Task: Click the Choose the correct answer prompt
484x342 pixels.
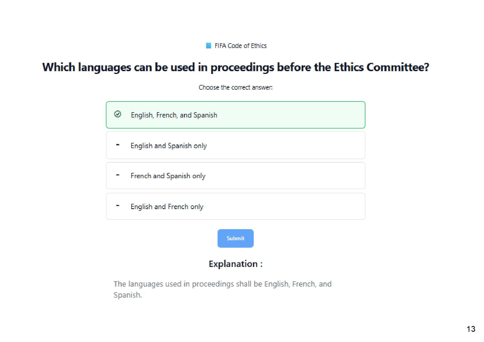Action: pos(236,87)
